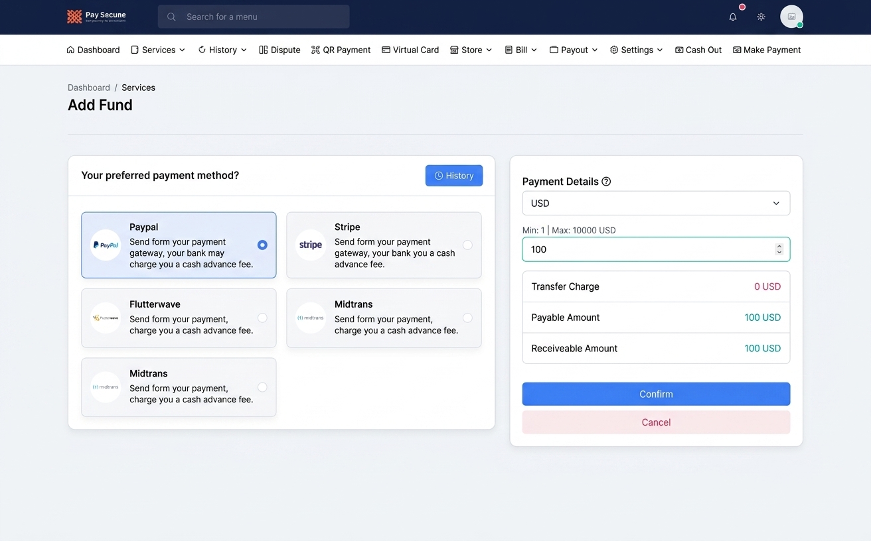Select the Flutterwave radio button

coord(262,318)
